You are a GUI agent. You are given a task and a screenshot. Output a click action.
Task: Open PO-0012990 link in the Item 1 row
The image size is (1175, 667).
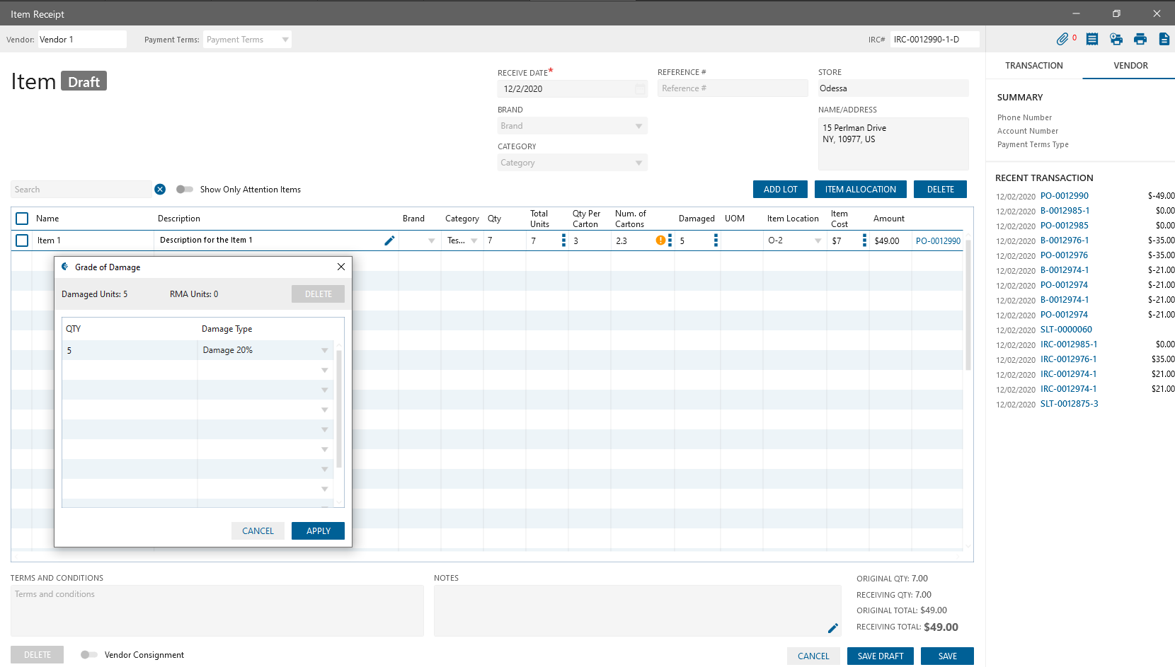[x=938, y=241]
